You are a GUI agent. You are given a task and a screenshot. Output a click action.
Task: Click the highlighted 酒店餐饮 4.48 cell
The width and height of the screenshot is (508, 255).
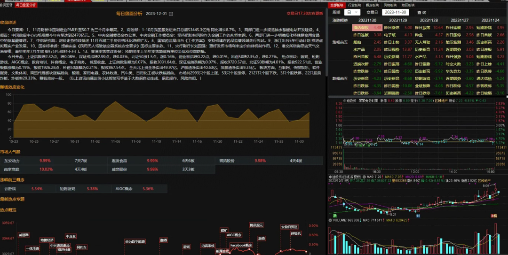(x=367, y=28)
